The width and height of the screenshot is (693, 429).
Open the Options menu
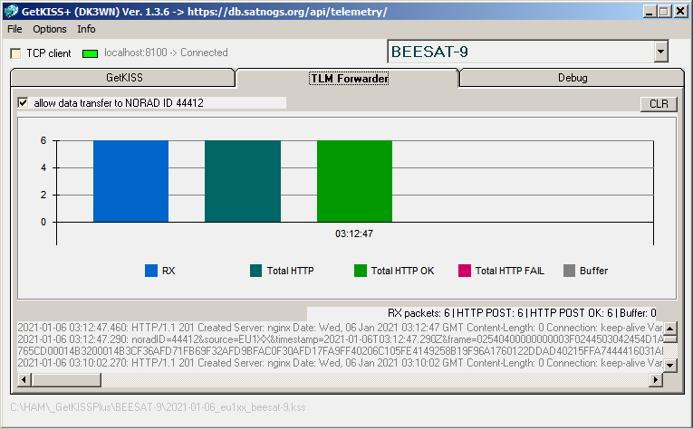pyautogui.click(x=50, y=29)
